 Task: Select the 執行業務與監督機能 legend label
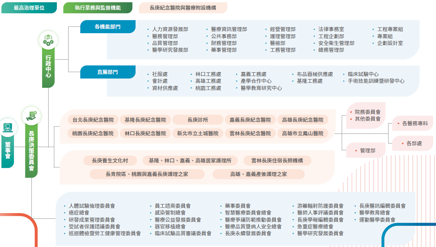tap(98, 8)
